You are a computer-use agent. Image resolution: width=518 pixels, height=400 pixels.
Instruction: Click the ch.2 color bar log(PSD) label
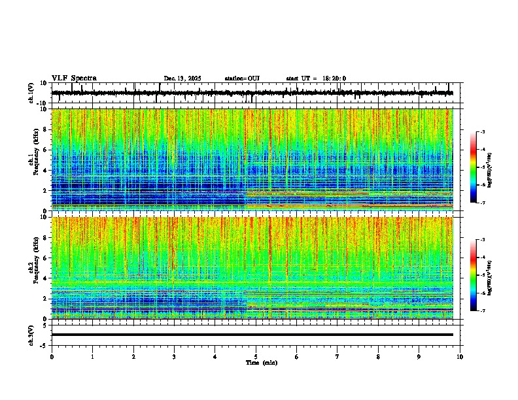point(490,278)
